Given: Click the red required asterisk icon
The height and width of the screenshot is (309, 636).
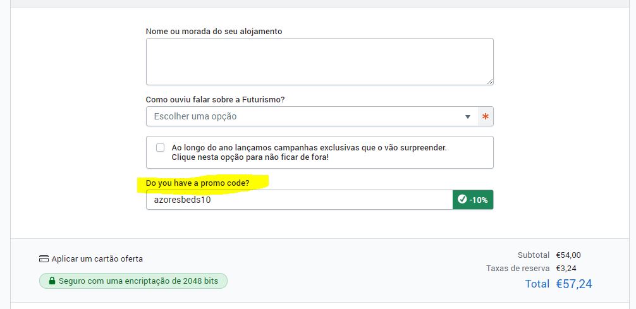Looking at the screenshot, I should [x=486, y=117].
